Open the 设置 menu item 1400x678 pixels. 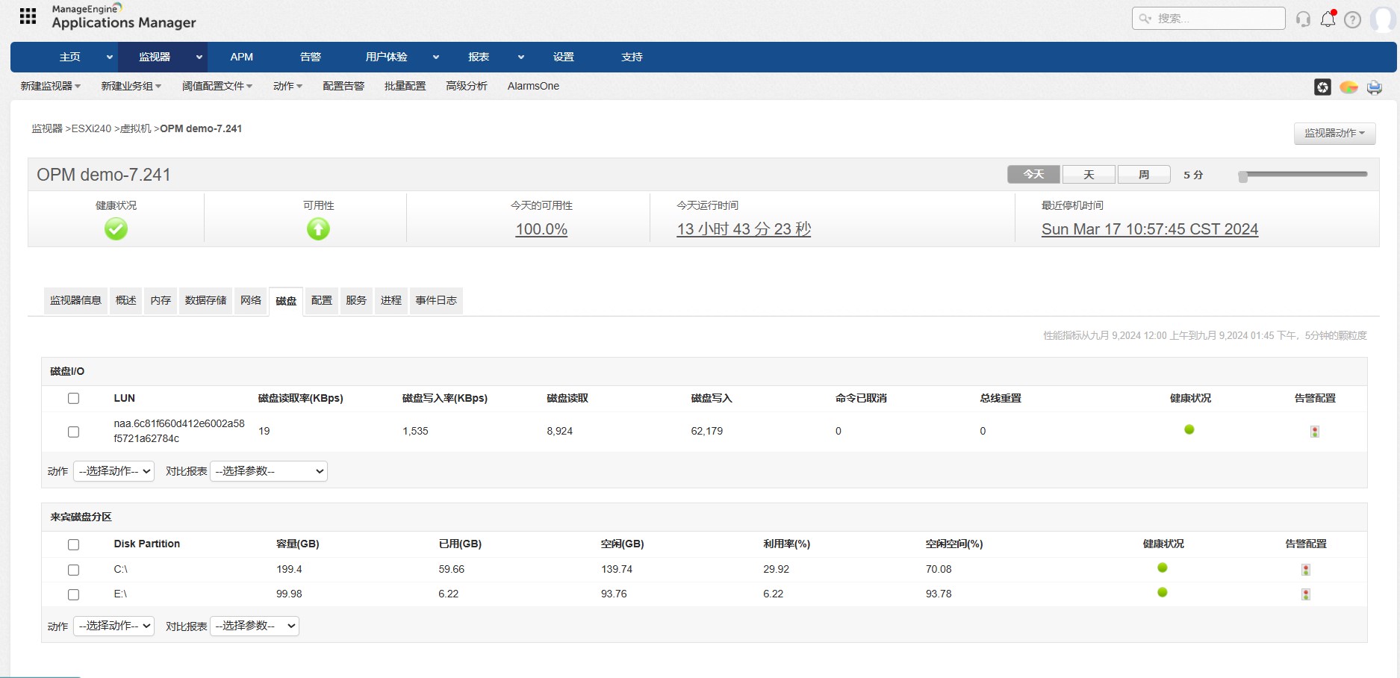(x=563, y=57)
